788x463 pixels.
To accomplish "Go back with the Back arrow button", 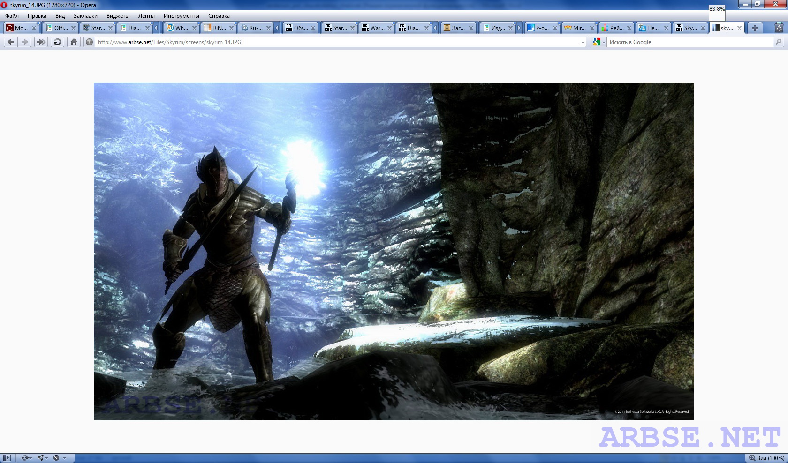I will (x=10, y=42).
